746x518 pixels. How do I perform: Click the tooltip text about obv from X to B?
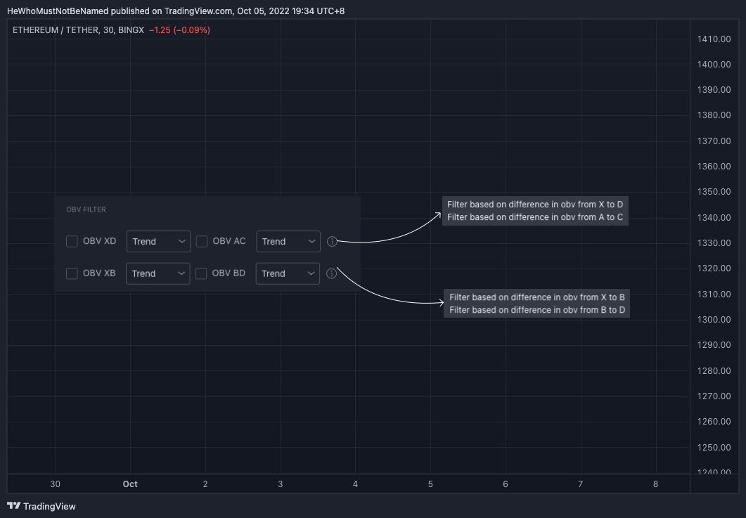[x=537, y=297]
